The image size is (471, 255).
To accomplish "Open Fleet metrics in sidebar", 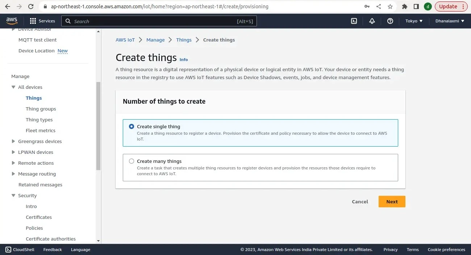I will [41, 130].
